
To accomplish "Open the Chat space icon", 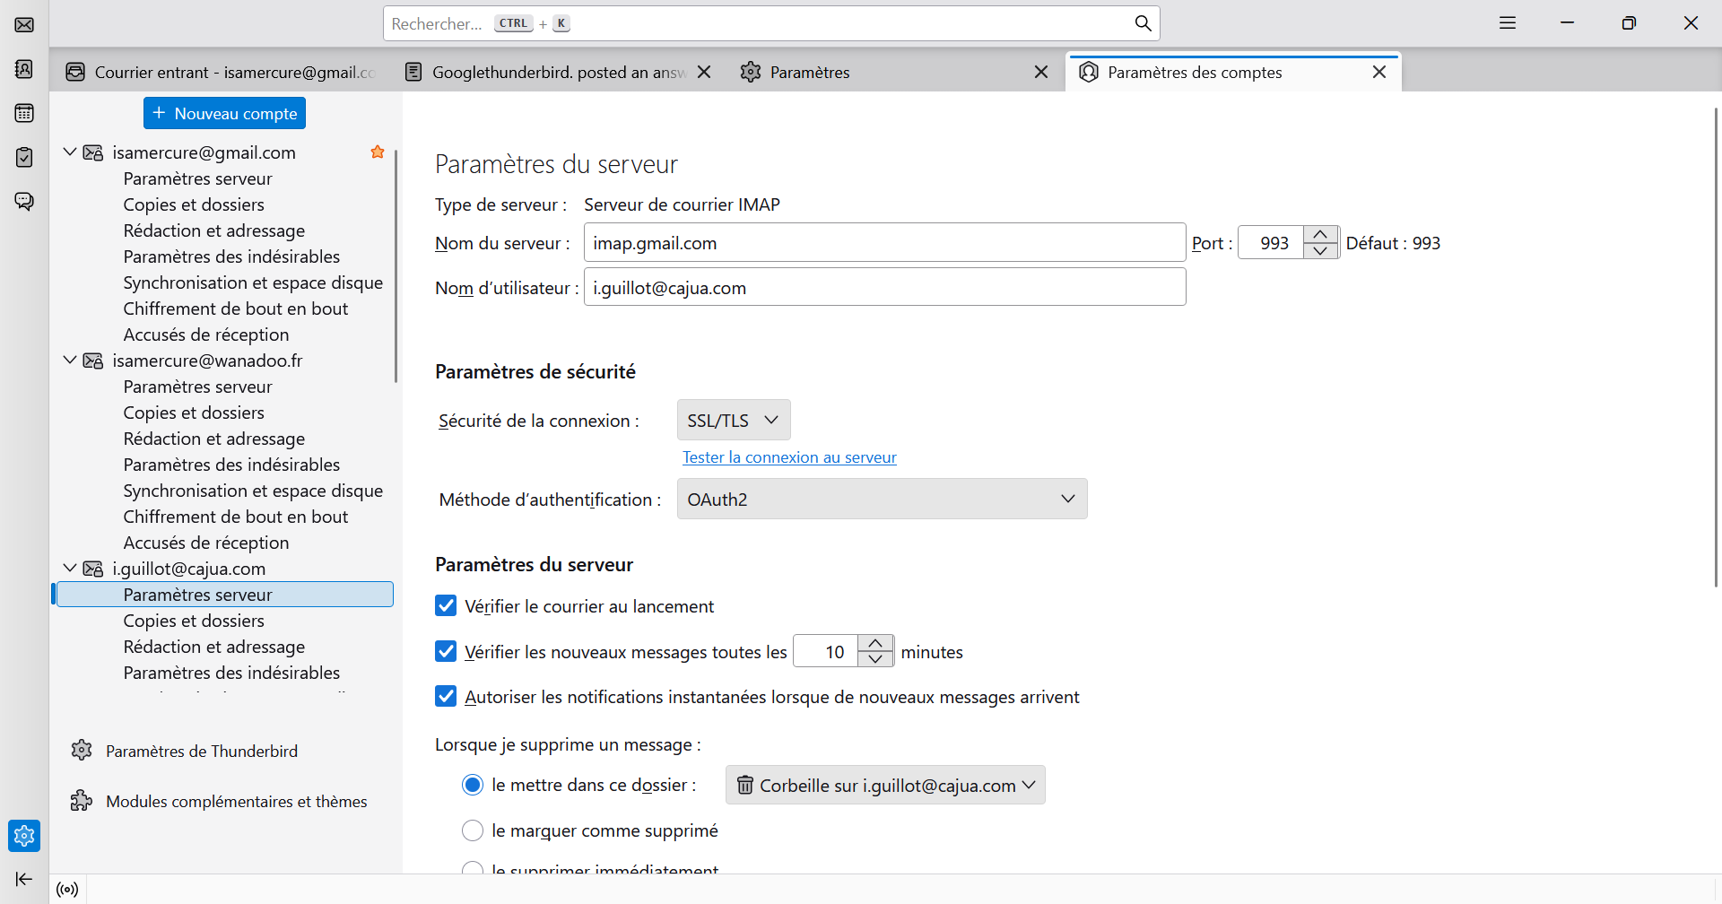I will [x=24, y=201].
